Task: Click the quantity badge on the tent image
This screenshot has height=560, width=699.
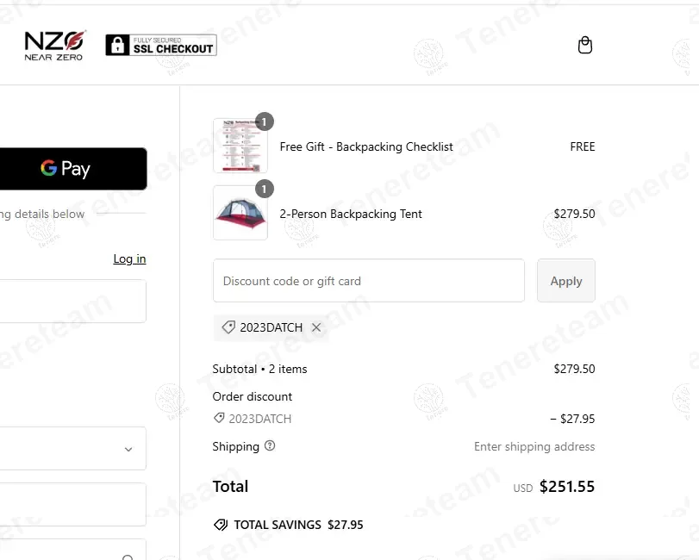Action: pos(265,189)
